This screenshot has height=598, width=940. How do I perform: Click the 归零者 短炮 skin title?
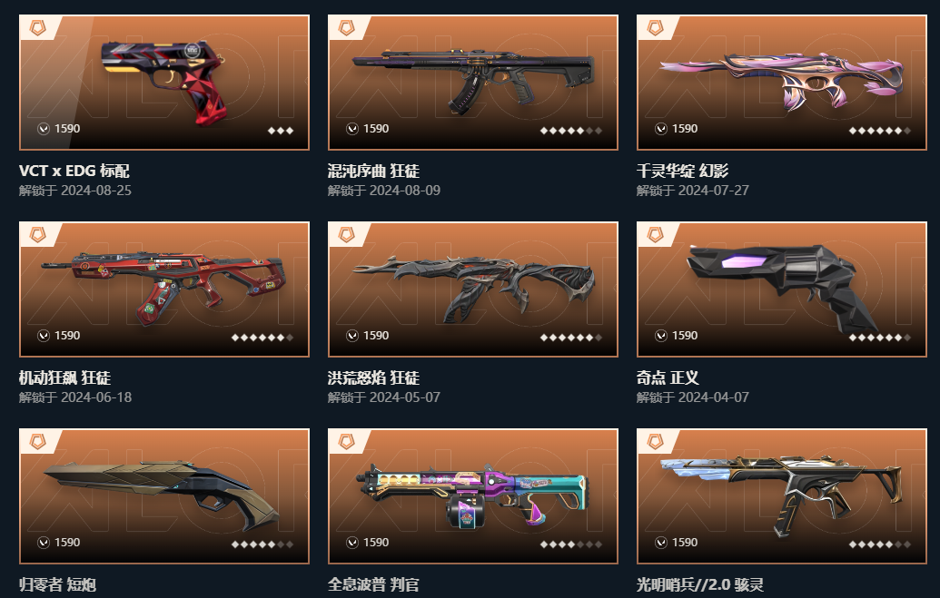tap(57, 584)
